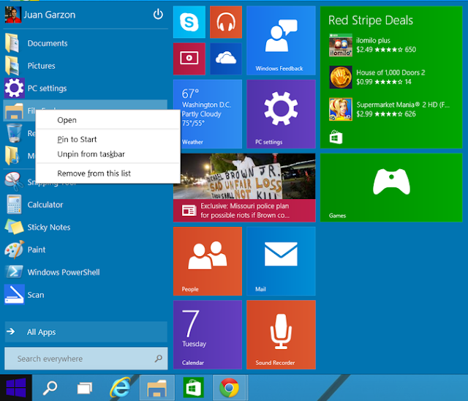Click the Windows Start button on taskbar
Viewport: 468px width, 401px height.
pos(16,388)
